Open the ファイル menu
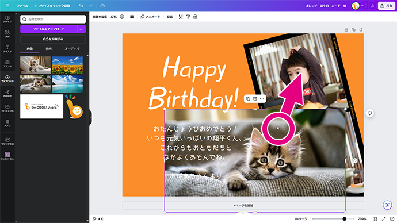Screen dimensions: 397x223 (22, 6)
